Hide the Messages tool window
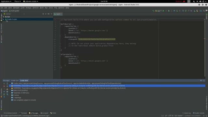 [x=204, y=81]
